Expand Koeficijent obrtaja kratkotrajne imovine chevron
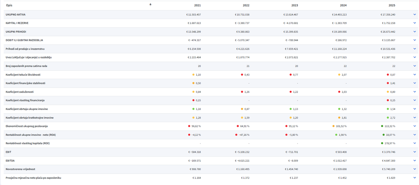 click(414, 117)
